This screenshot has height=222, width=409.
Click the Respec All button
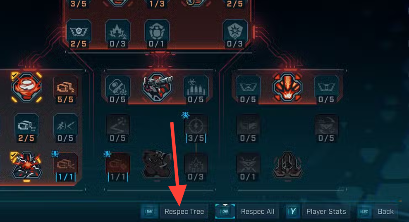(258, 211)
